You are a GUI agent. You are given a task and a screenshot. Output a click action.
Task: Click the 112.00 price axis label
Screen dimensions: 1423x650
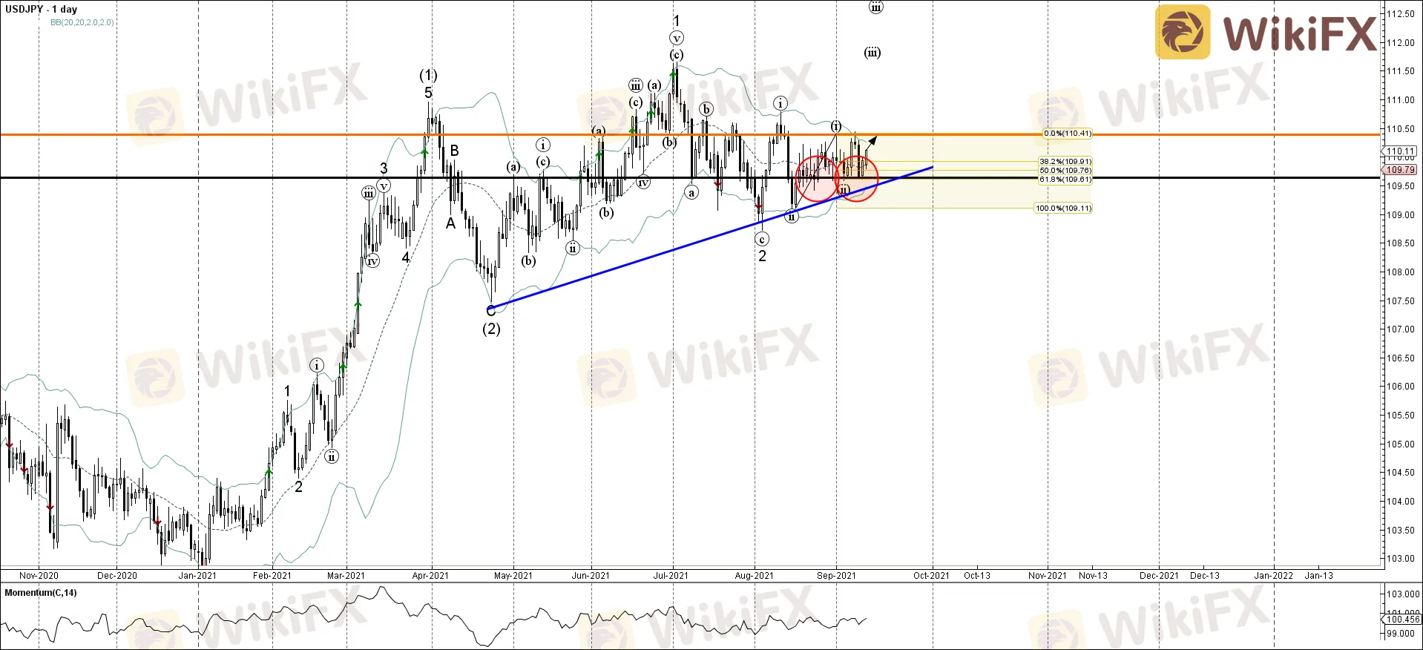point(1401,43)
